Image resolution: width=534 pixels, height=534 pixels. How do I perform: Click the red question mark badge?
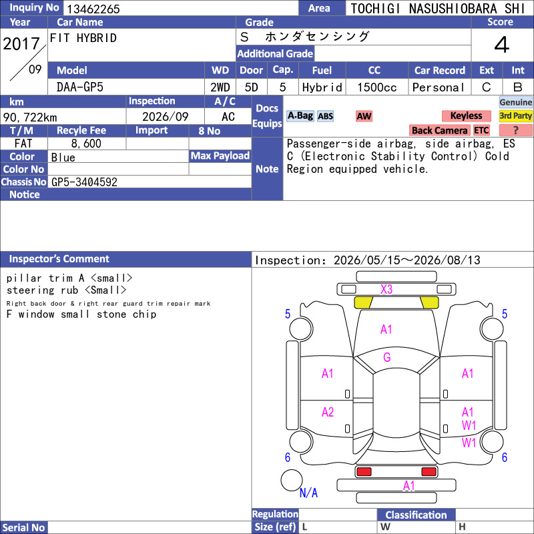tap(515, 130)
